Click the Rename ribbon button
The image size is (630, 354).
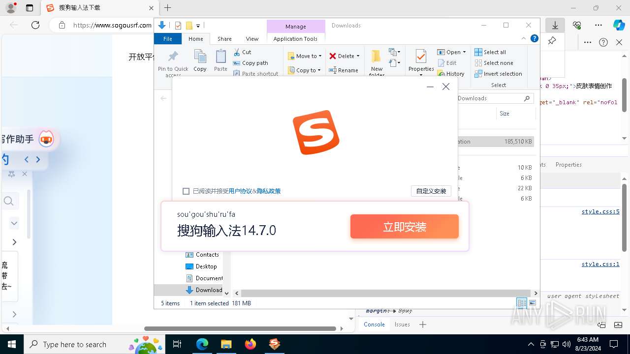pos(344,70)
